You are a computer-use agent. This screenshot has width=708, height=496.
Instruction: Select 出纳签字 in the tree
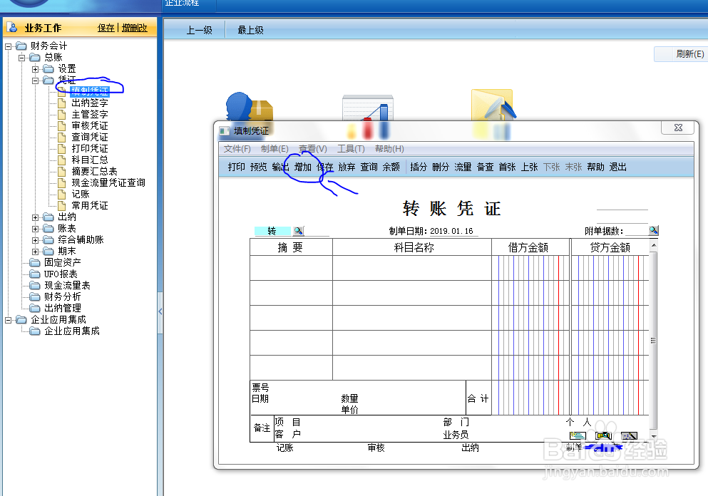coord(89,103)
